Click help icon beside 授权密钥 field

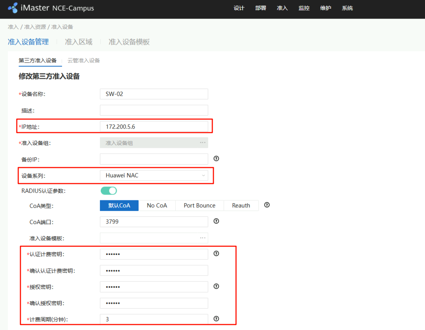click(216, 286)
